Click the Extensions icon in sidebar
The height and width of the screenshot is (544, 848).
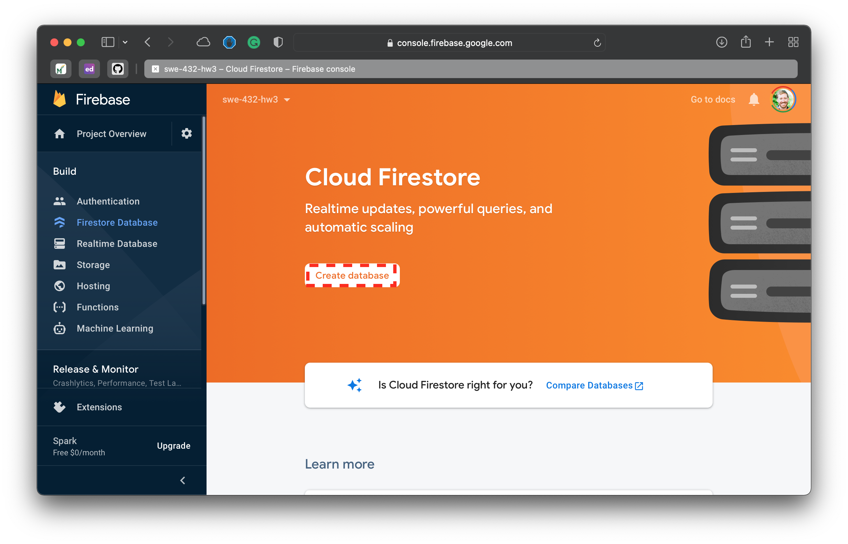click(x=60, y=407)
